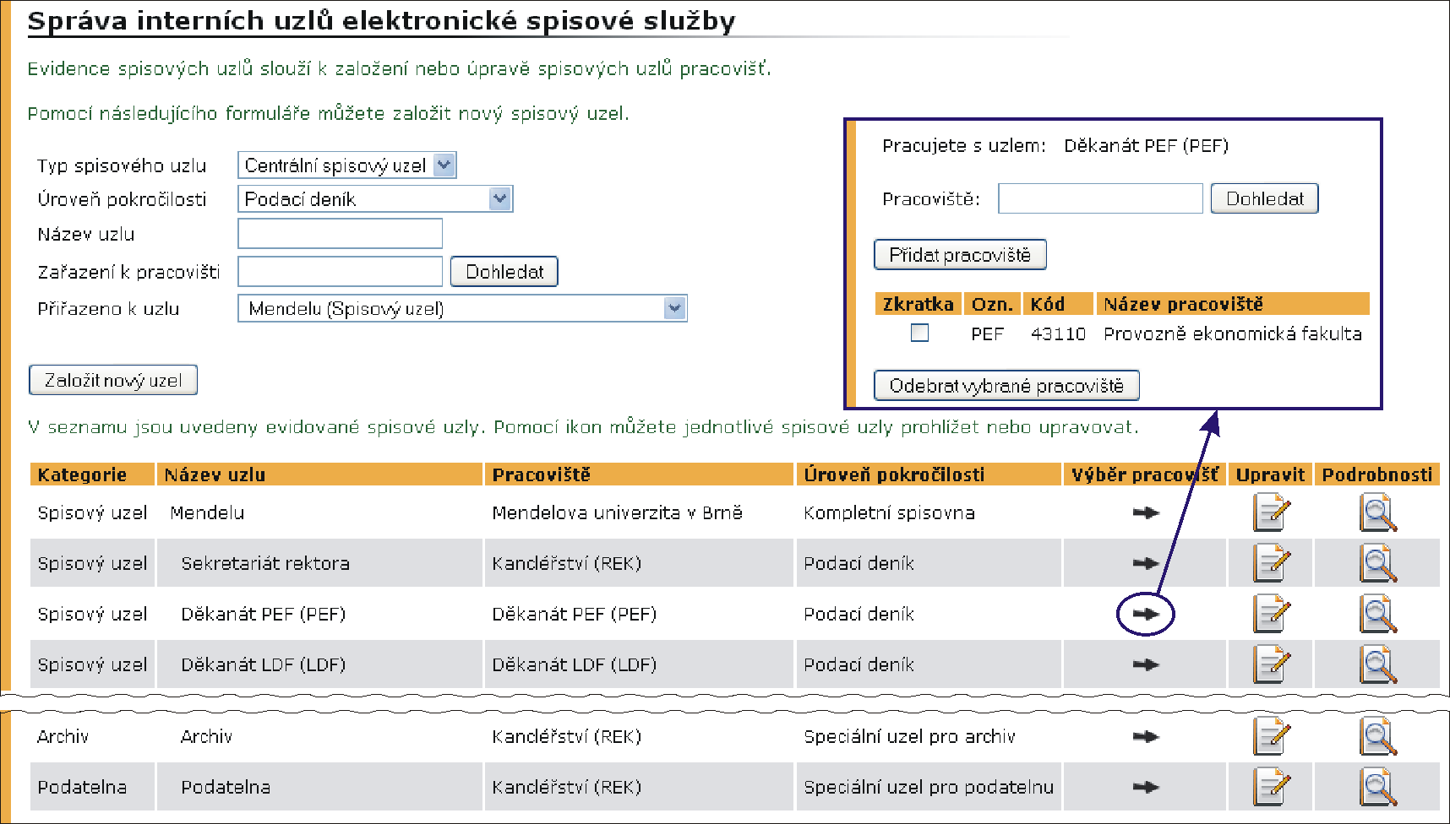View details of Podatelna node
1450x824 pixels.
(x=1377, y=788)
